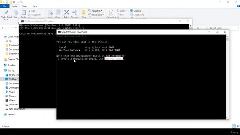Close the Windows PowerShell window

(225, 32)
